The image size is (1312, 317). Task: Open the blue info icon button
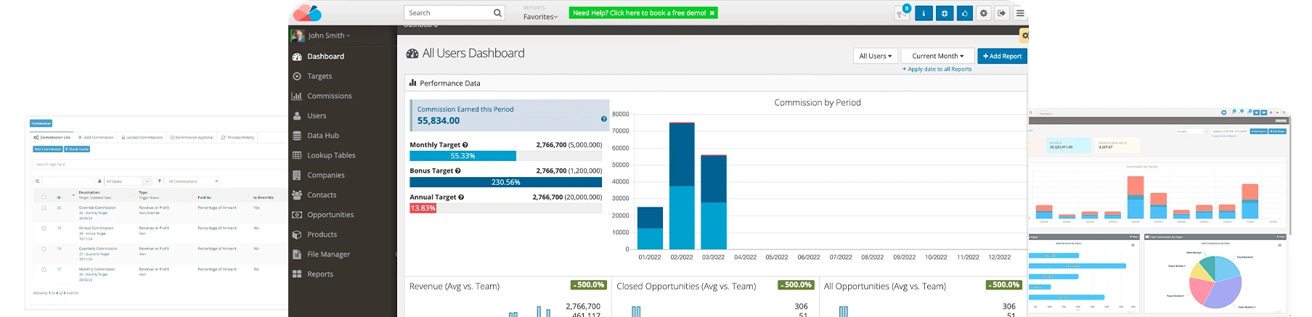click(x=924, y=13)
